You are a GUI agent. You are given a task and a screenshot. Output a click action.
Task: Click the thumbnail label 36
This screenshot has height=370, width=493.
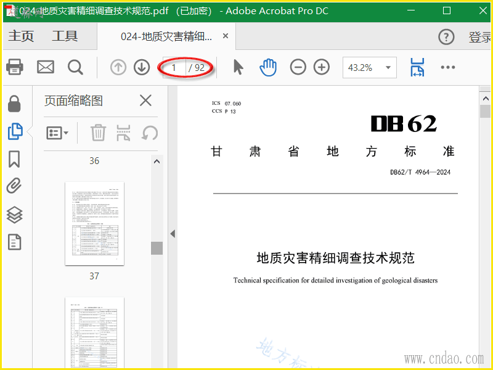click(x=94, y=161)
